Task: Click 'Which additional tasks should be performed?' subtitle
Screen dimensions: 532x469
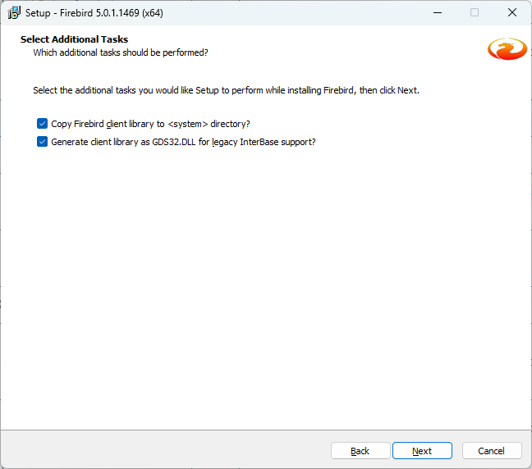Action: pyautogui.click(x=120, y=52)
